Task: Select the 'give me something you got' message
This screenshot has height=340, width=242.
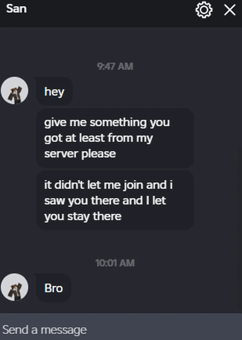Action: [114, 138]
